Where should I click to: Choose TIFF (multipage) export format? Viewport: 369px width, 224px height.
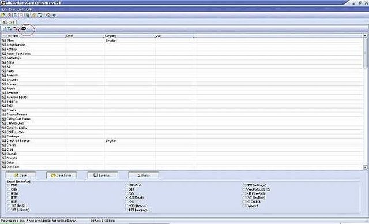[137, 210]
